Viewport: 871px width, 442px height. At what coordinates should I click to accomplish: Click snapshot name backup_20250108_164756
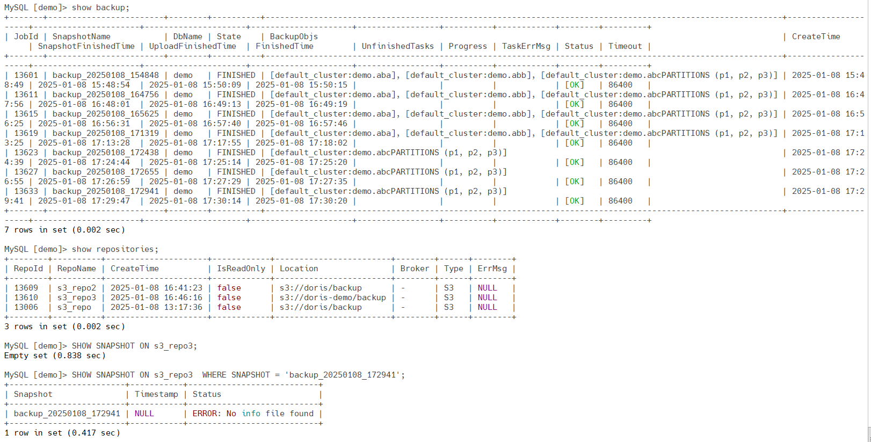(x=105, y=95)
